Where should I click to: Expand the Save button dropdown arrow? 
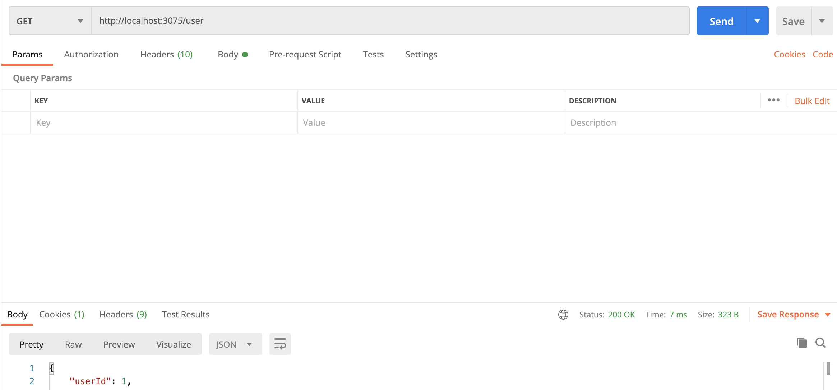822,21
